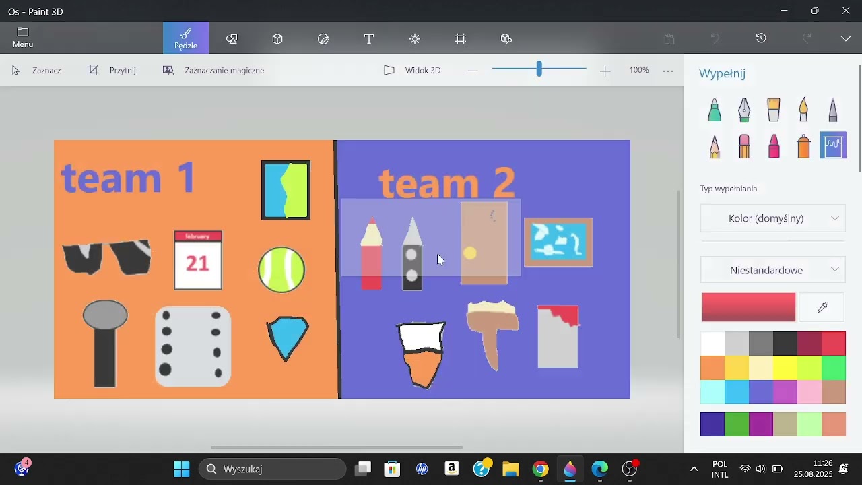862x485 pixels.
Task: Open File Explorer from taskbar
Action: click(511, 469)
